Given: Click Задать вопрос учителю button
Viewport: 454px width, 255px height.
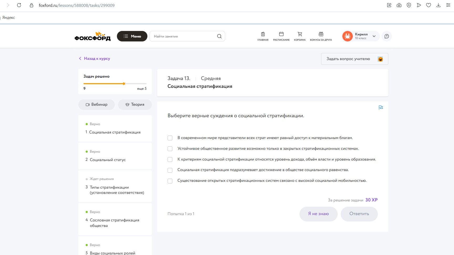Looking at the screenshot, I should (354, 59).
